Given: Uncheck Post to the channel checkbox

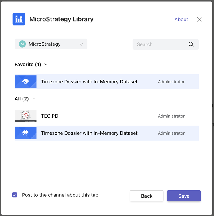Looking at the screenshot, I should [x=15, y=195].
